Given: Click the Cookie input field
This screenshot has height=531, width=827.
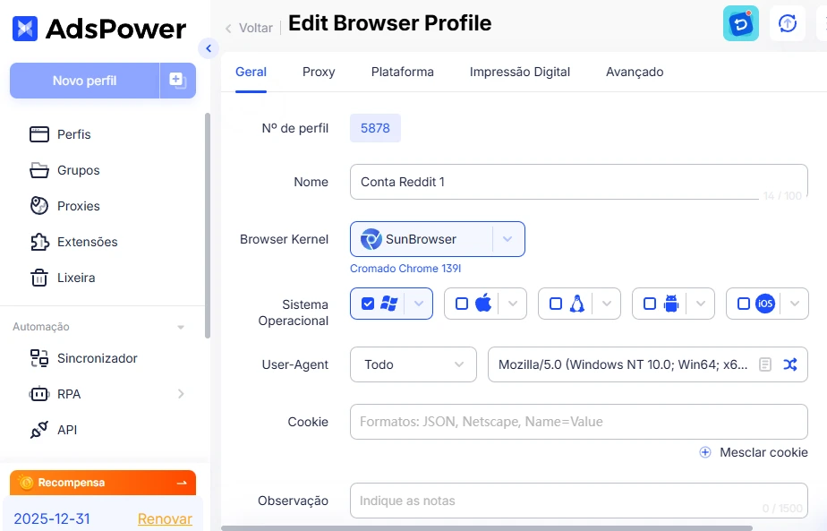Looking at the screenshot, I should (x=578, y=422).
